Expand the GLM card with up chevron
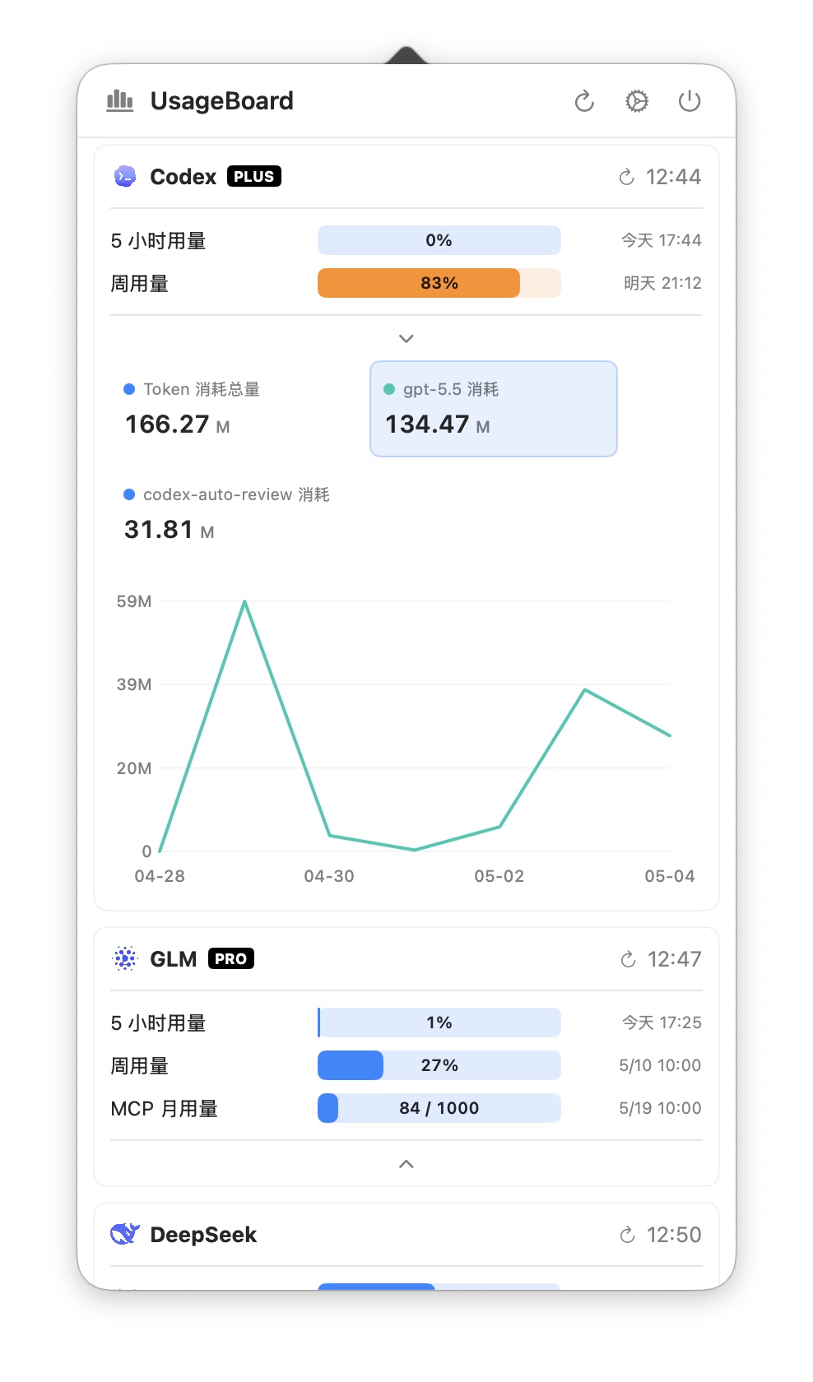 coord(406,1164)
